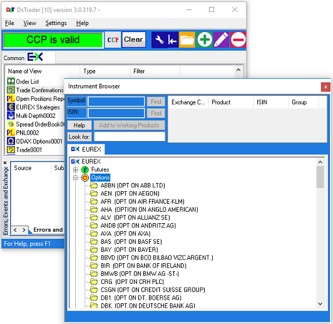Click the CCP toolbar button
Image resolution: width=333 pixels, height=324 pixels.
pyautogui.click(x=113, y=39)
